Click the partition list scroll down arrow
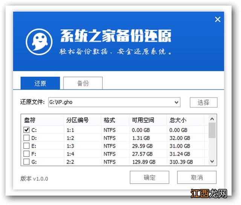This screenshot has width=241, height=205. [212, 161]
